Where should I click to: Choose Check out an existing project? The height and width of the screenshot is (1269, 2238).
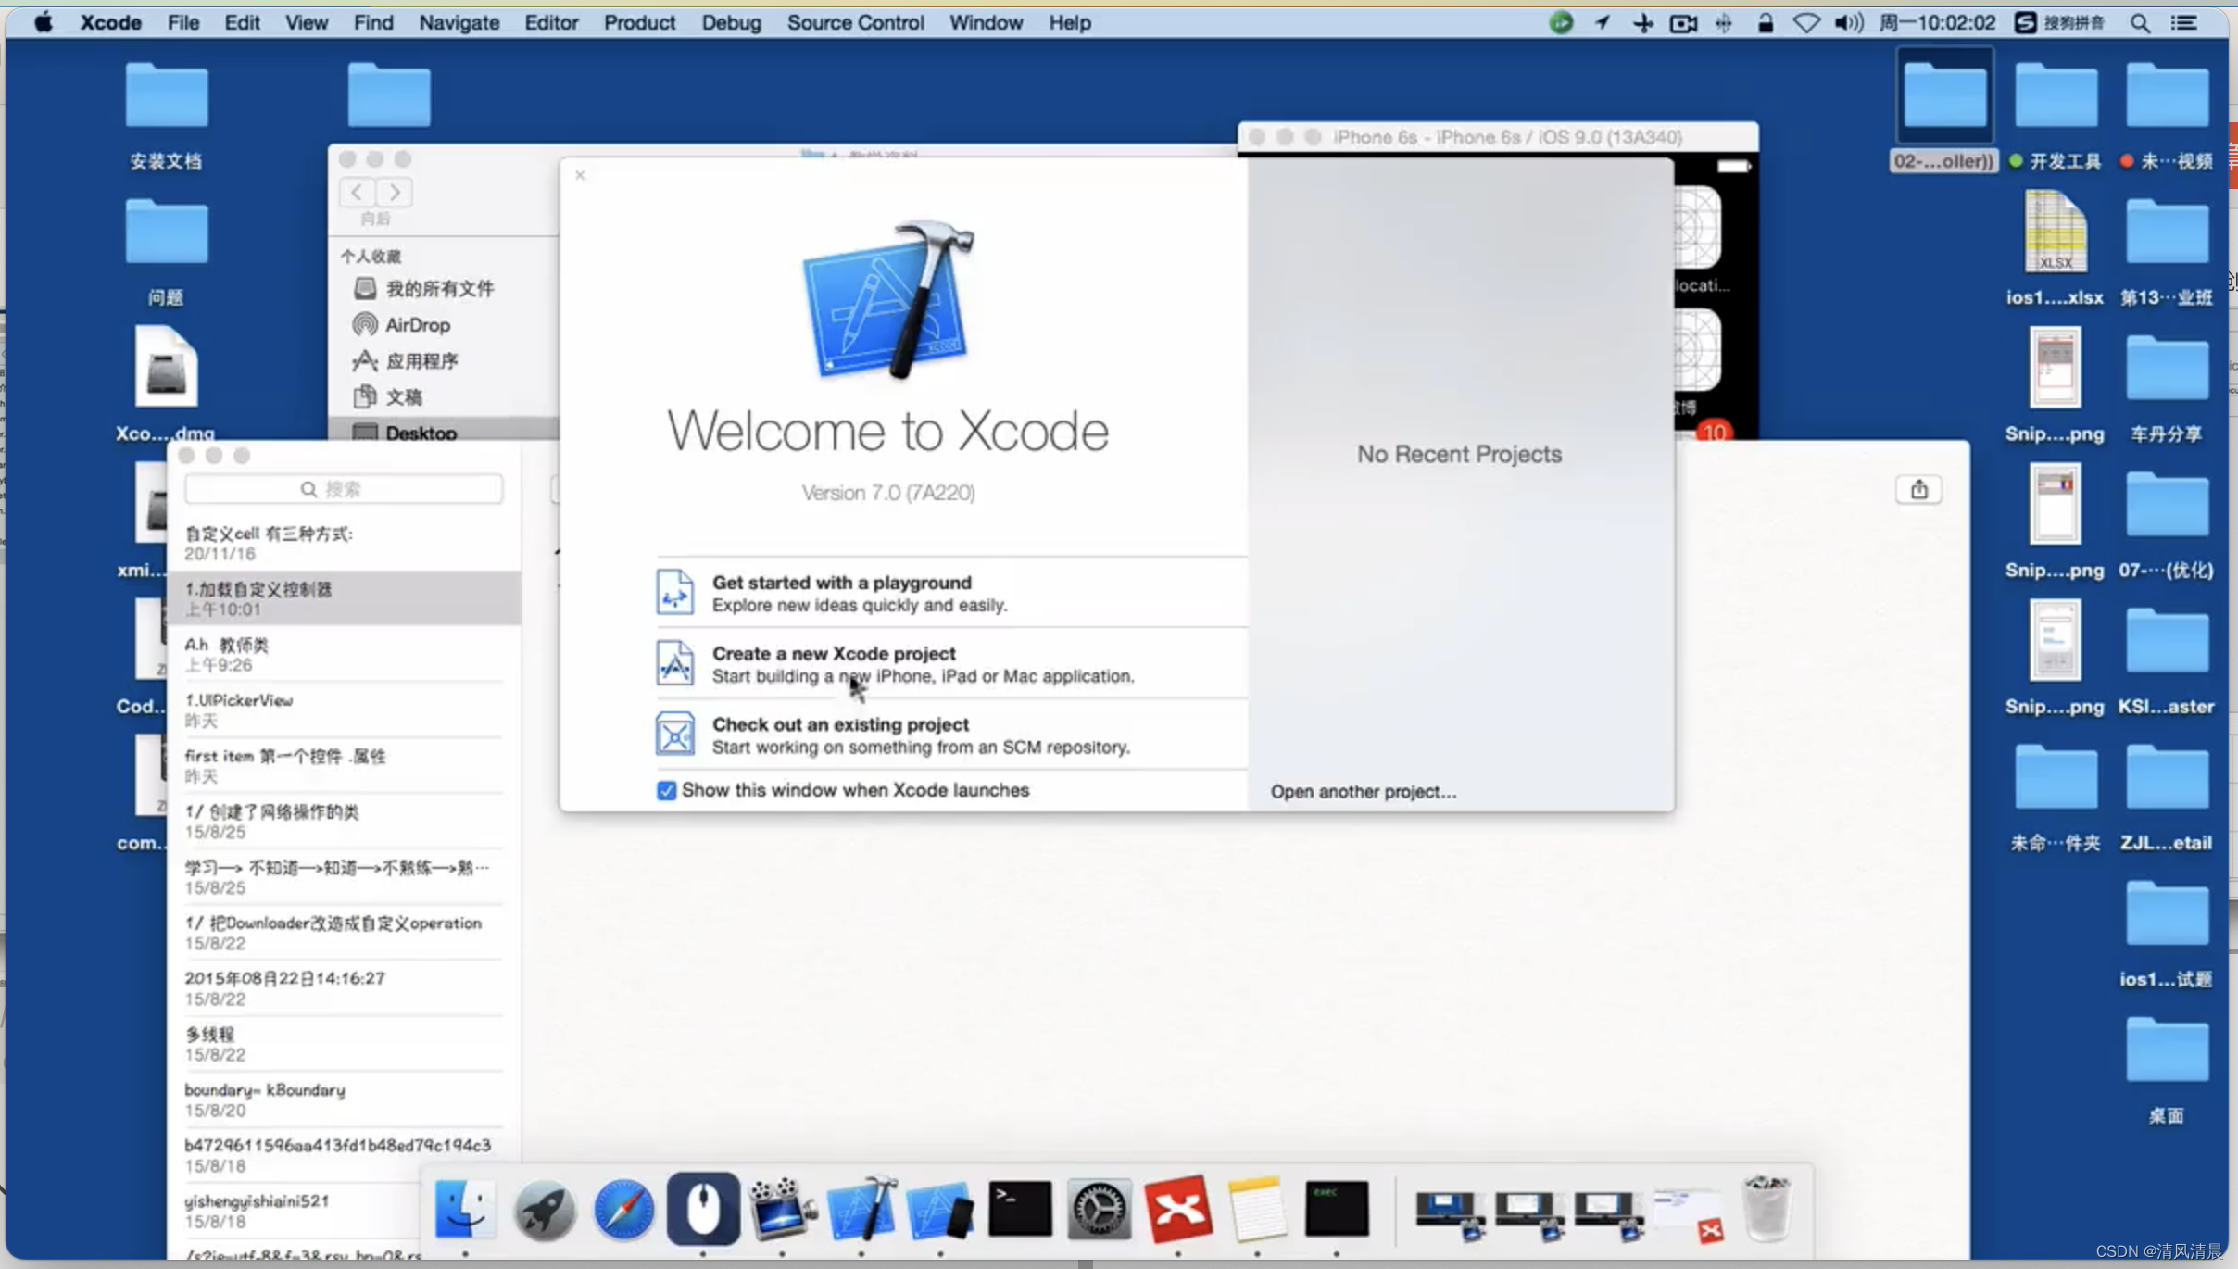pos(950,735)
